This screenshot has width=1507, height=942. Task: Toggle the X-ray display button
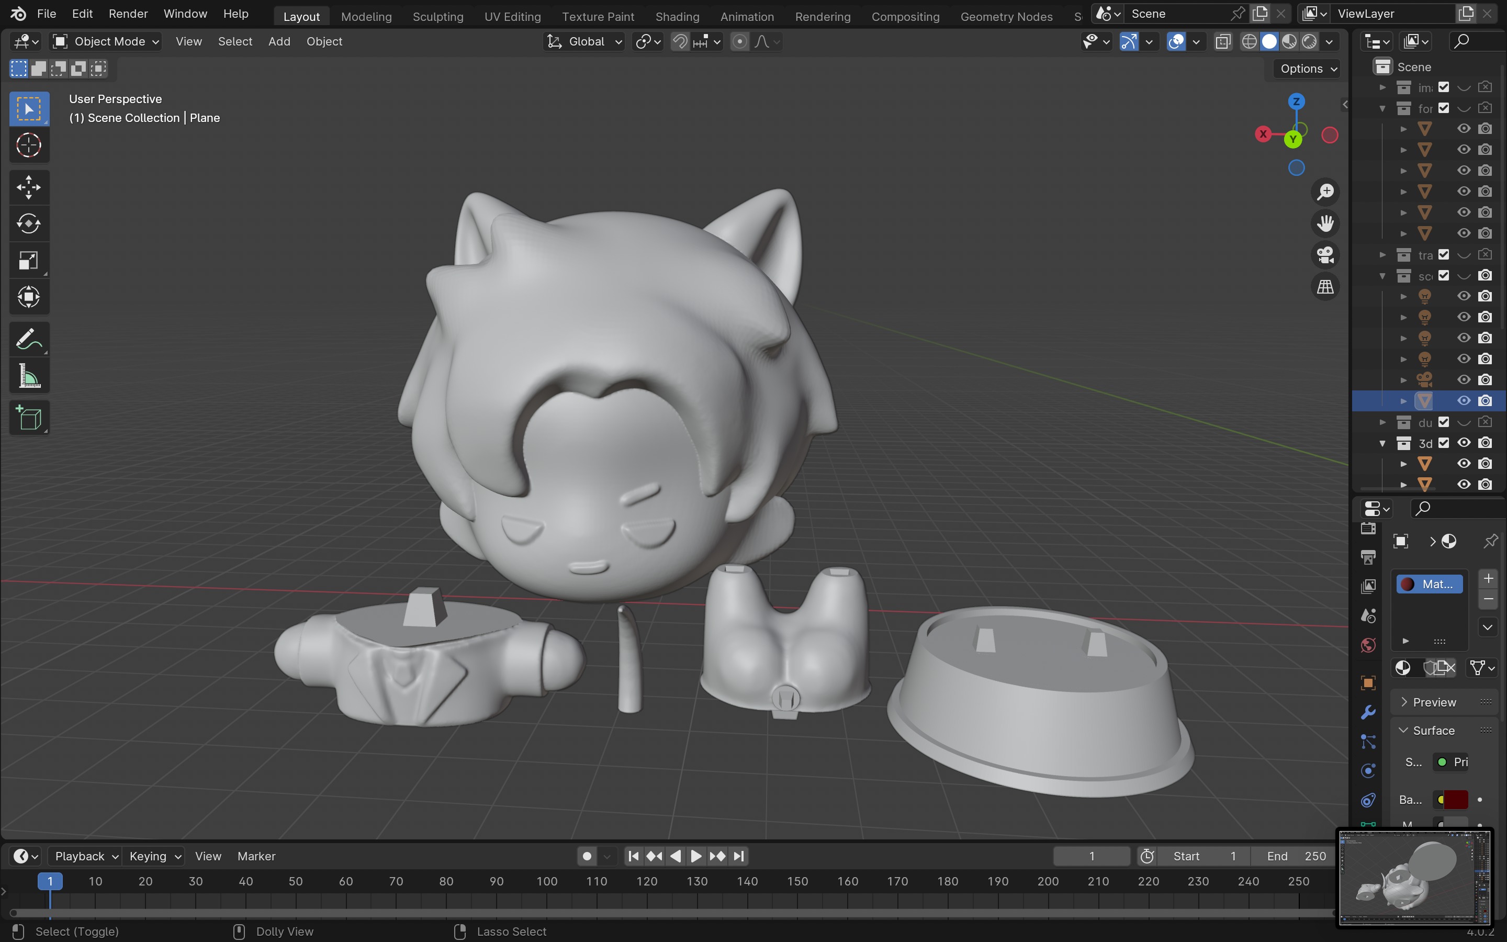pos(1223,42)
